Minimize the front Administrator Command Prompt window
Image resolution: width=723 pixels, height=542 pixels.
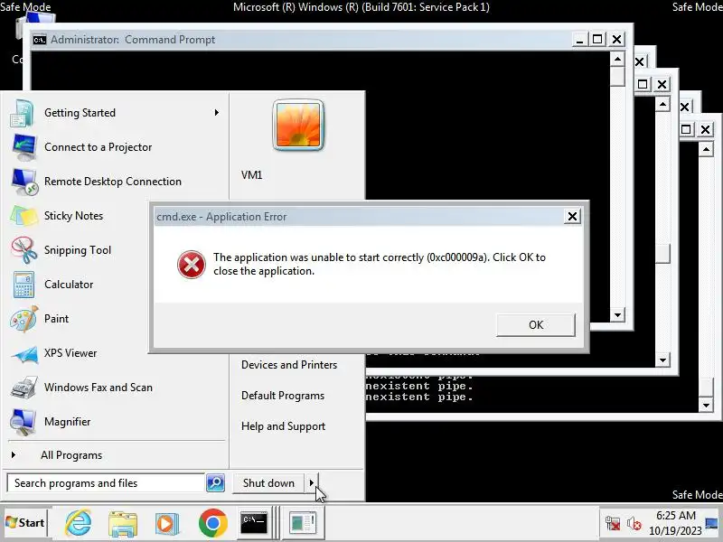[579, 40]
